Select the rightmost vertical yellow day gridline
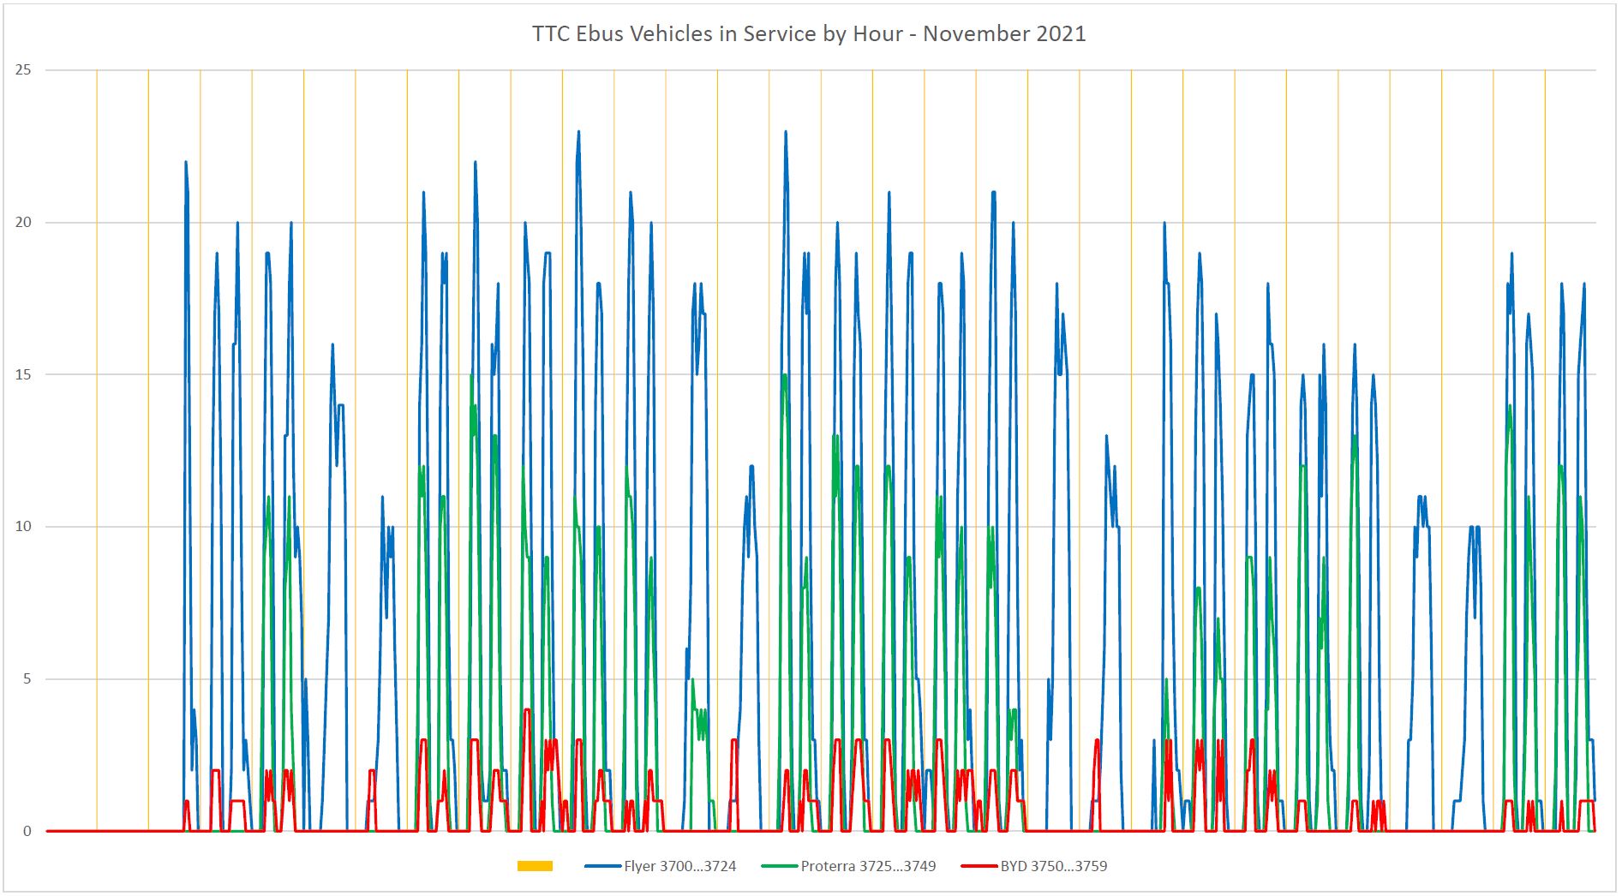 [1545, 428]
